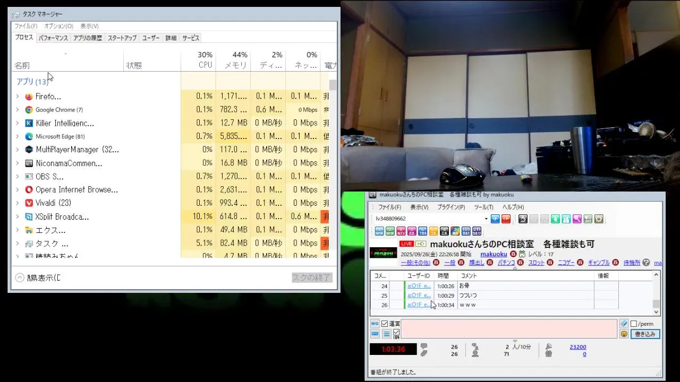The width and height of the screenshot is (680, 382).
Task: Click the CX channel 8 icon
Action: tap(444, 231)
